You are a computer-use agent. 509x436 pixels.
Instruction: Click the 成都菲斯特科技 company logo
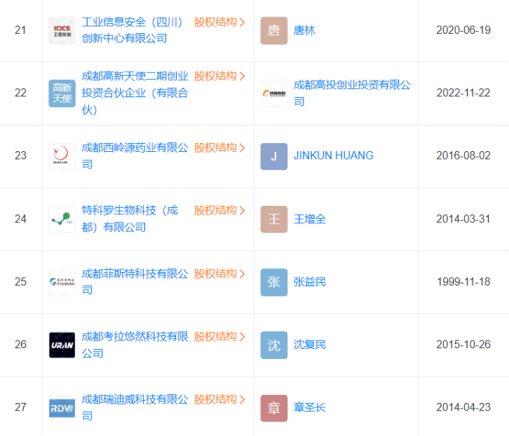pos(62,282)
